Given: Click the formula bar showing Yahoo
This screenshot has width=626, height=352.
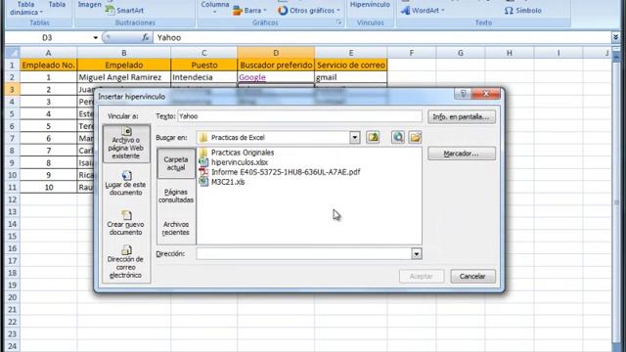Looking at the screenshot, I should (381, 37).
